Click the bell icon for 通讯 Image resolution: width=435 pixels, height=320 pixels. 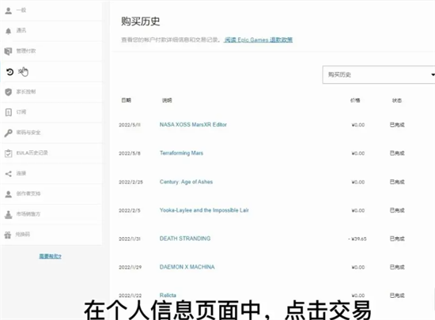(9, 31)
